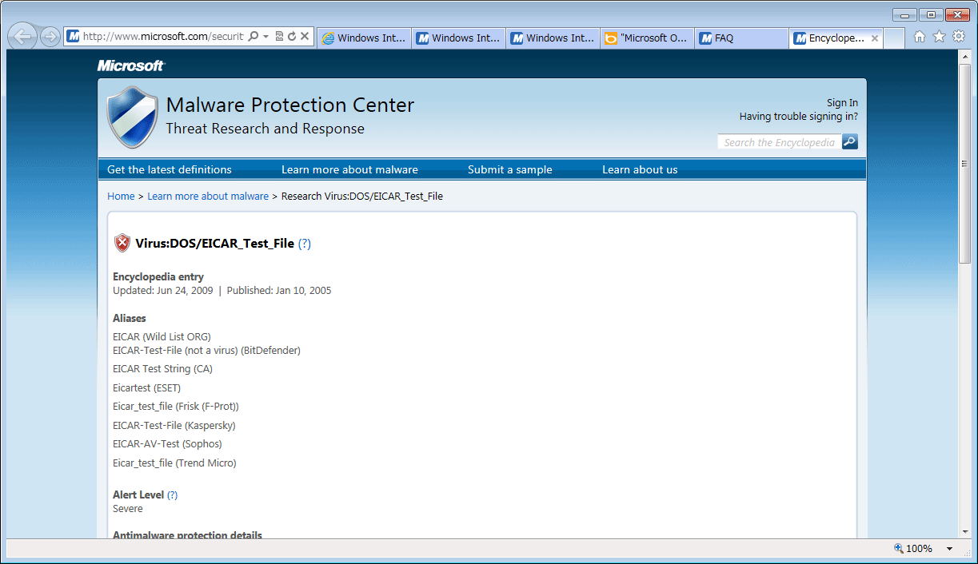Viewport: 978px width, 564px height.
Task: Open the Having trouble signing in? link
Action: coord(798,116)
